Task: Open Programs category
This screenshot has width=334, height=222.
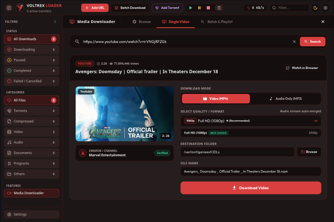Action: (32, 164)
